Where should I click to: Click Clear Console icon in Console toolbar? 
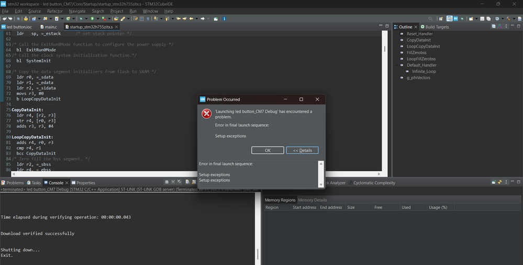pos(187,182)
